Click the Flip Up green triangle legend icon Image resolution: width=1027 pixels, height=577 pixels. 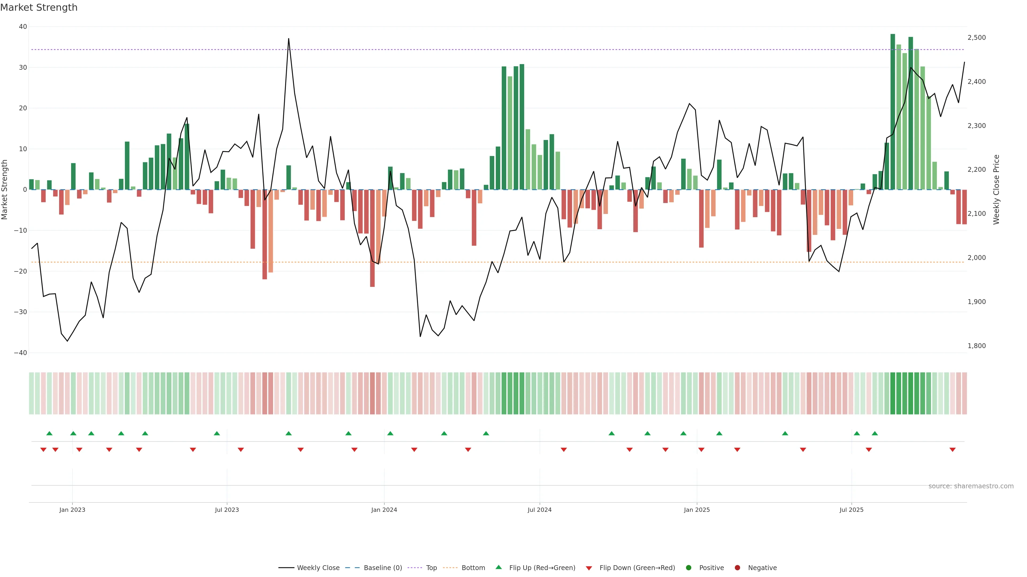tap(498, 567)
